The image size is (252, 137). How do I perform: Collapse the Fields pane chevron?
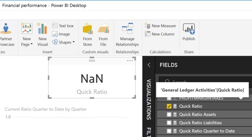click(149, 65)
